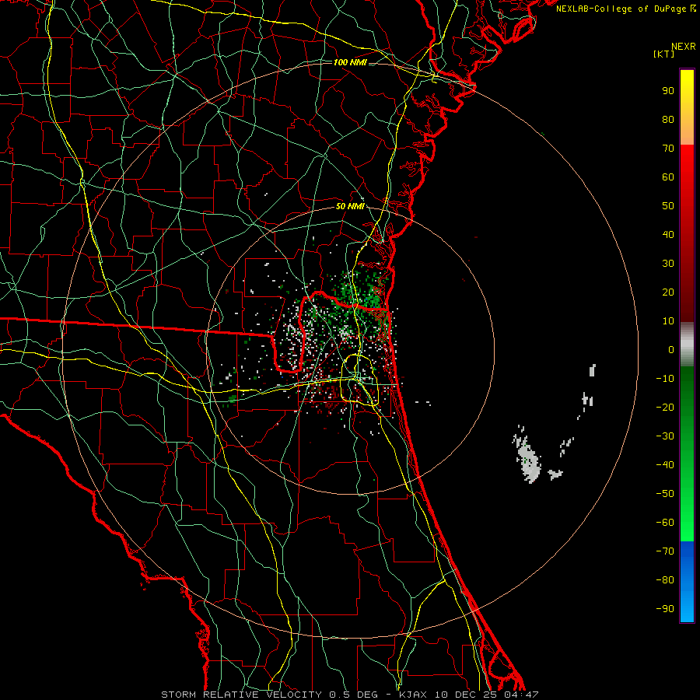This screenshot has width=700, height=700.
Task: Click the -40 value on the color scale
Action: tap(665, 465)
